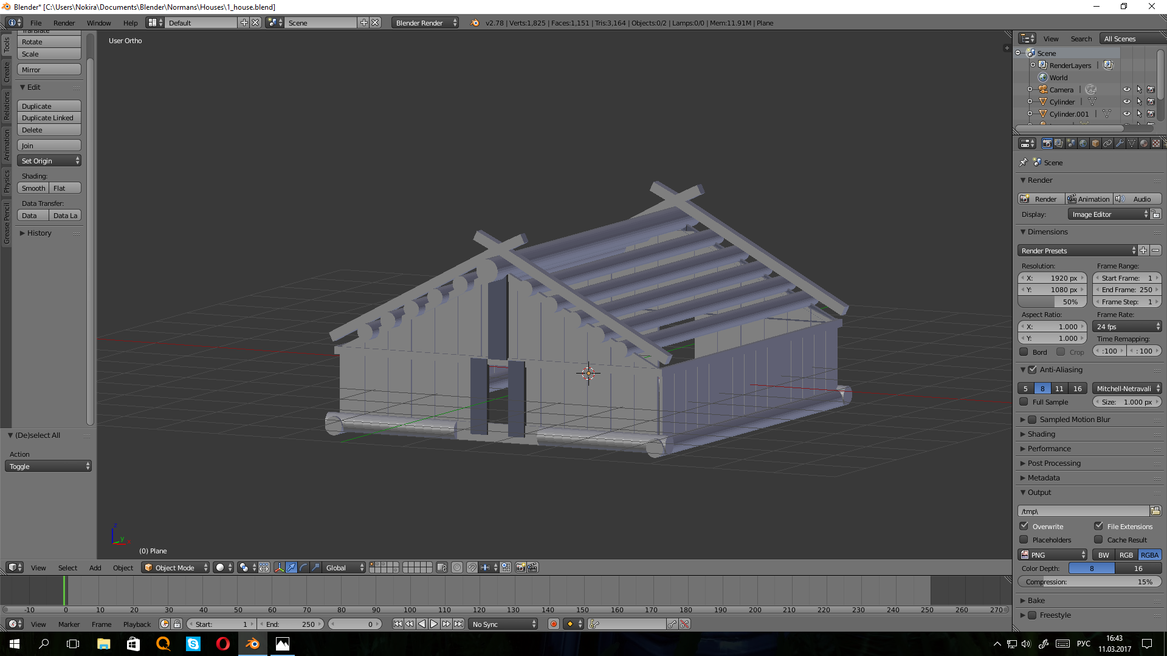Image resolution: width=1167 pixels, height=656 pixels.
Task: Open the Window menu
Action: pos(98,23)
